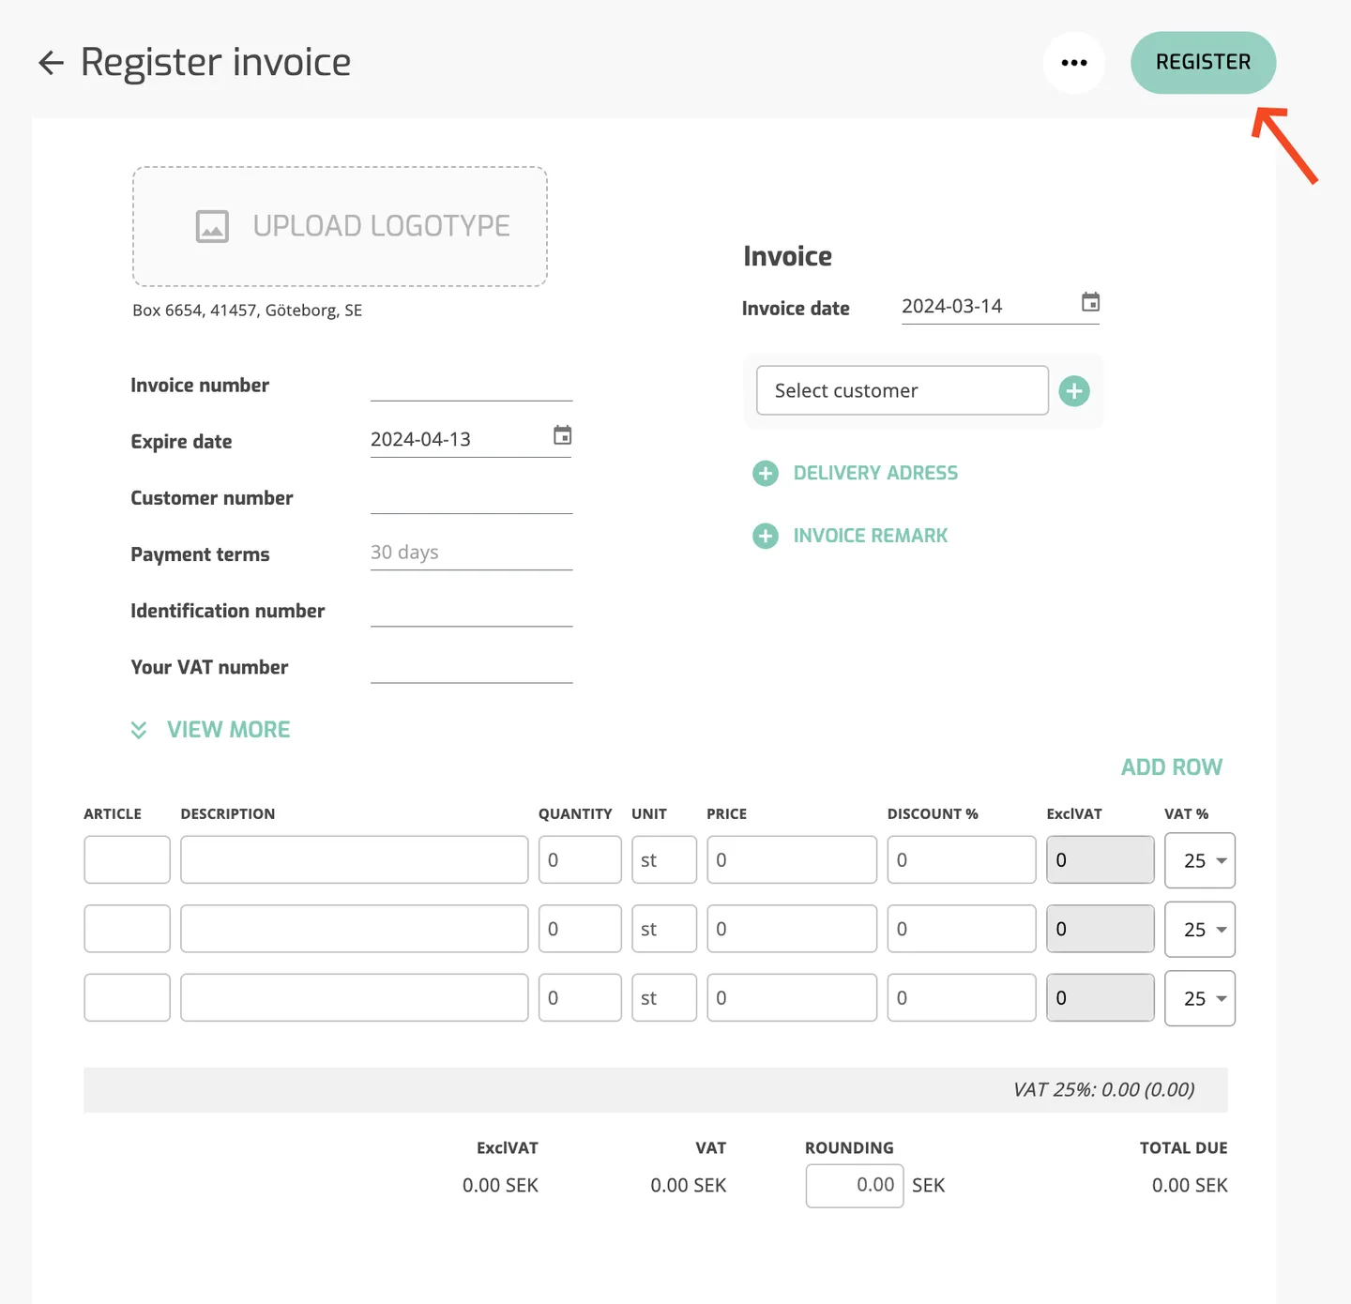
Task: Focus the Identification number field
Action: pyautogui.click(x=471, y=610)
